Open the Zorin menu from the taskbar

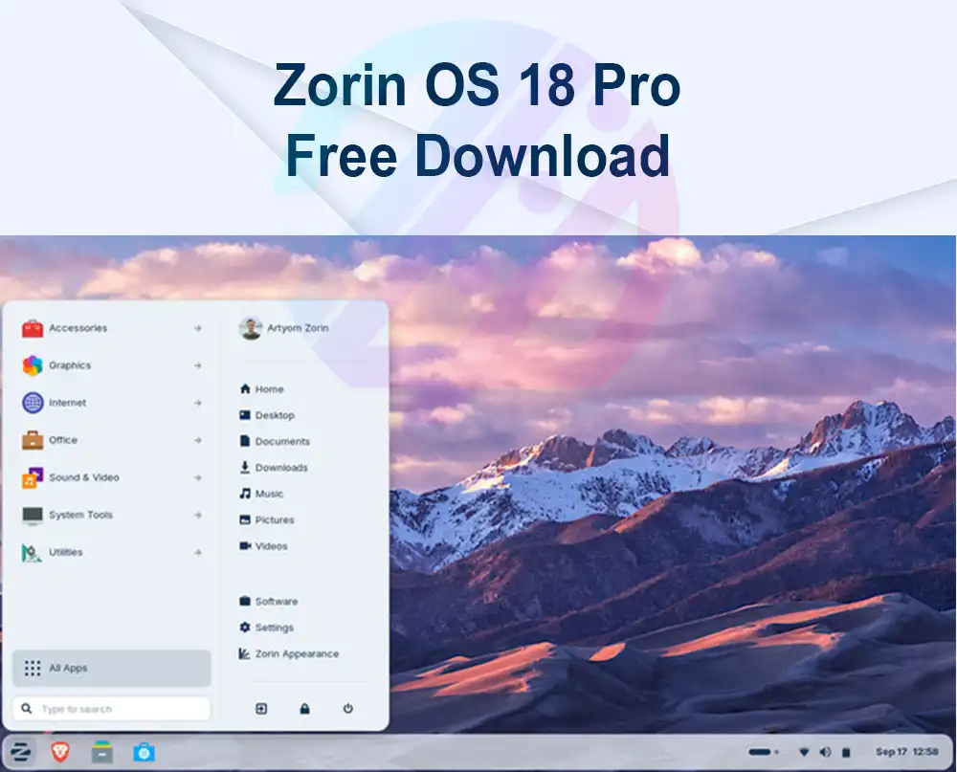[x=21, y=753]
